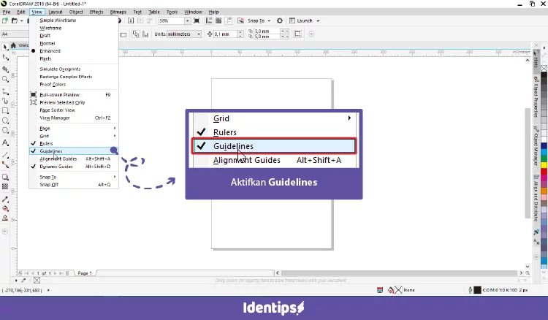
Task: Click the nudge distance 0,1 mm field
Action: (x=226, y=34)
